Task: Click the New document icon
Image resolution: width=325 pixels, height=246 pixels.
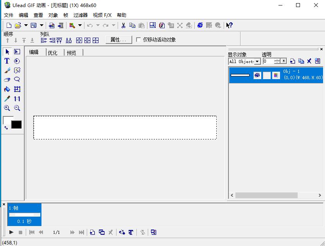Action: (9, 25)
